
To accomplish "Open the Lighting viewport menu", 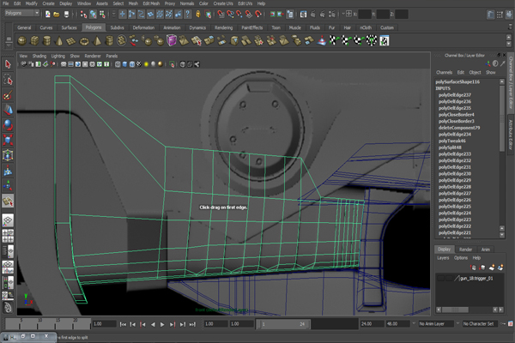I will pyautogui.click(x=58, y=56).
